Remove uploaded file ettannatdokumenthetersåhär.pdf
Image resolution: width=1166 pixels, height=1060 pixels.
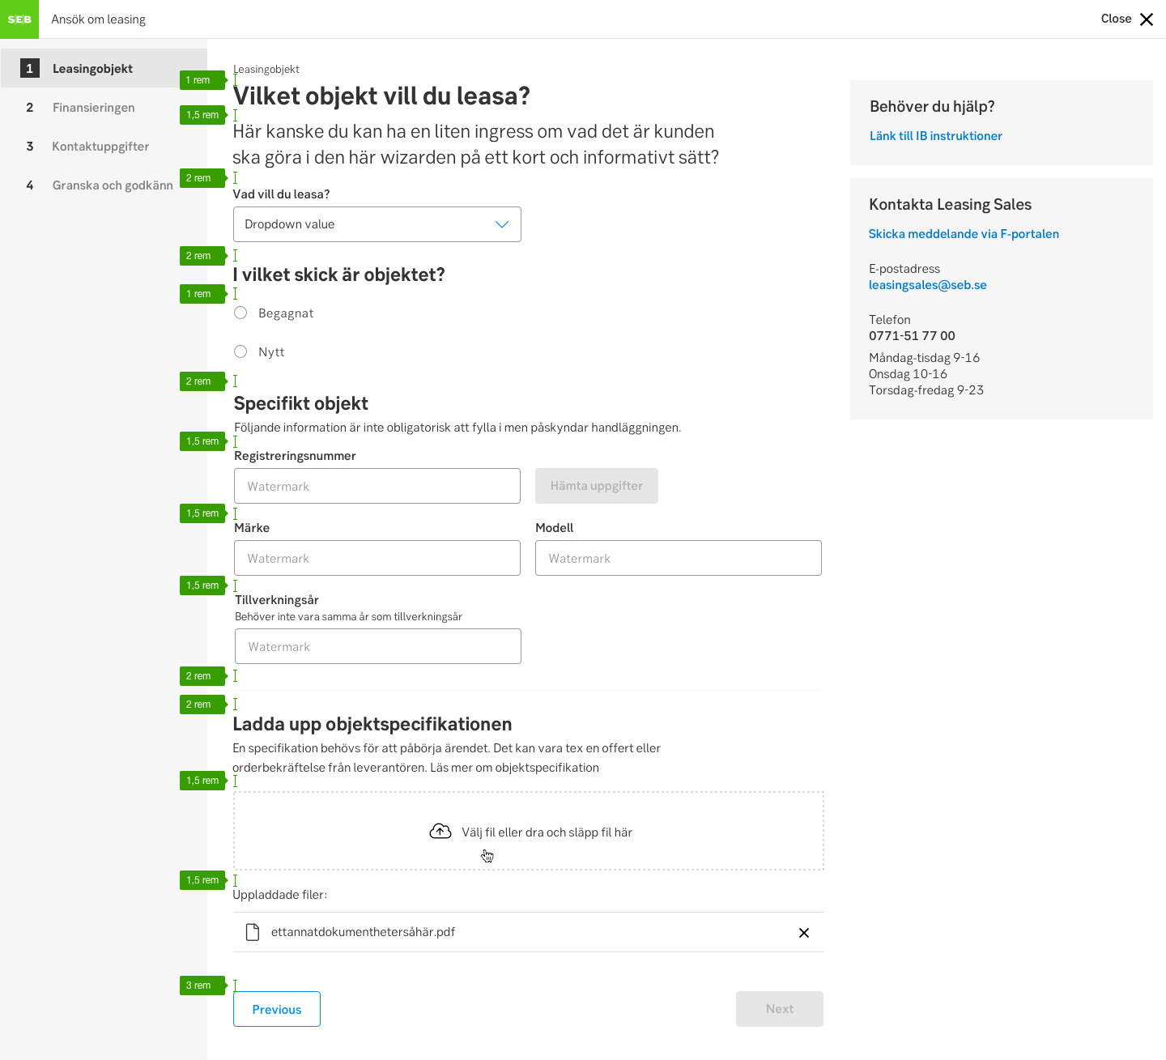pos(804,933)
